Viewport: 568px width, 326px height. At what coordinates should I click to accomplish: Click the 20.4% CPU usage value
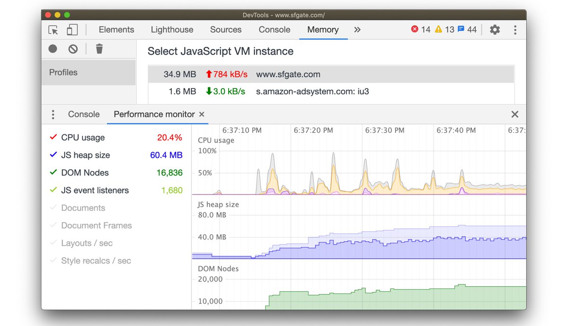pos(170,138)
